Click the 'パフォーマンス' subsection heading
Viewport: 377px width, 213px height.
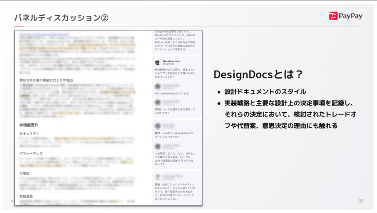pos(31,153)
